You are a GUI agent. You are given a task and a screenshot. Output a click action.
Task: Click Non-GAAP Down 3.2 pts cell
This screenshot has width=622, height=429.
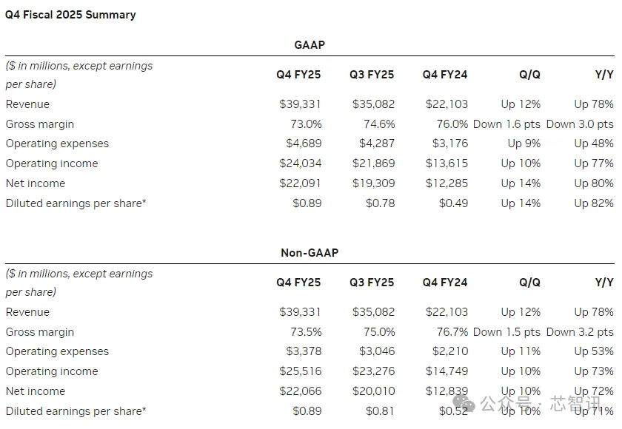click(x=580, y=331)
